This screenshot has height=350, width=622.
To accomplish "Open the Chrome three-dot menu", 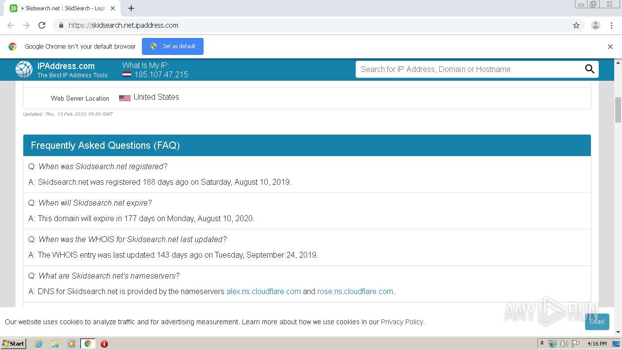I will (x=611, y=25).
